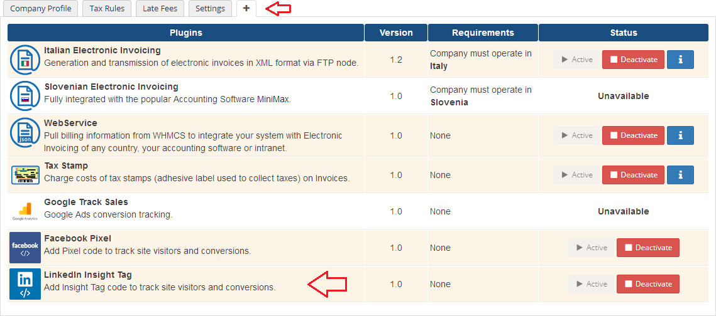716x316 pixels.
Task: Select the WebService plugin title
Action: point(71,124)
